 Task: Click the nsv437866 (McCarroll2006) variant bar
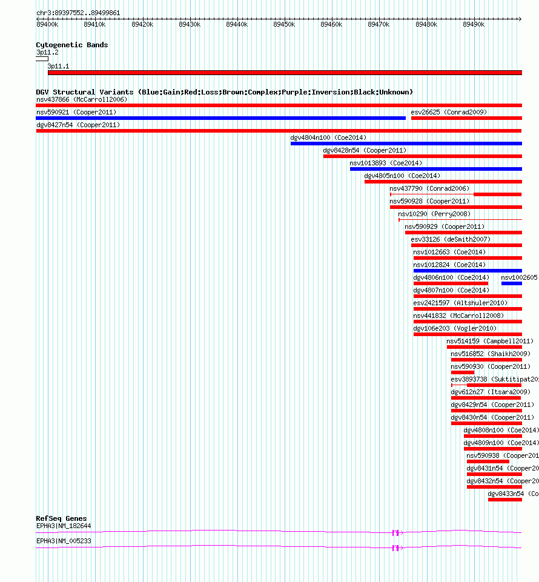(279, 105)
